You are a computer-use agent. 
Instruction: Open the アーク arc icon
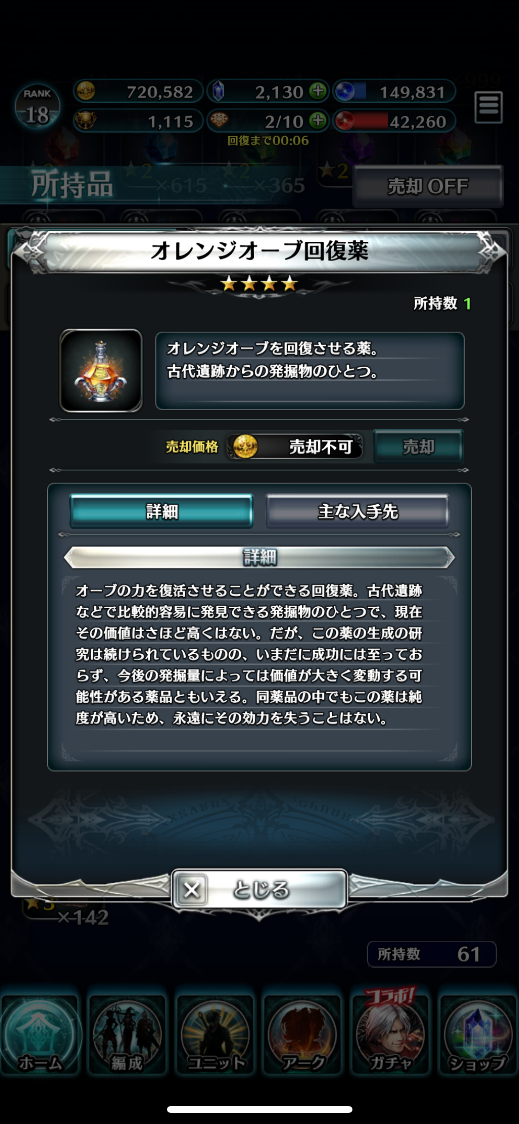pos(303,1034)
